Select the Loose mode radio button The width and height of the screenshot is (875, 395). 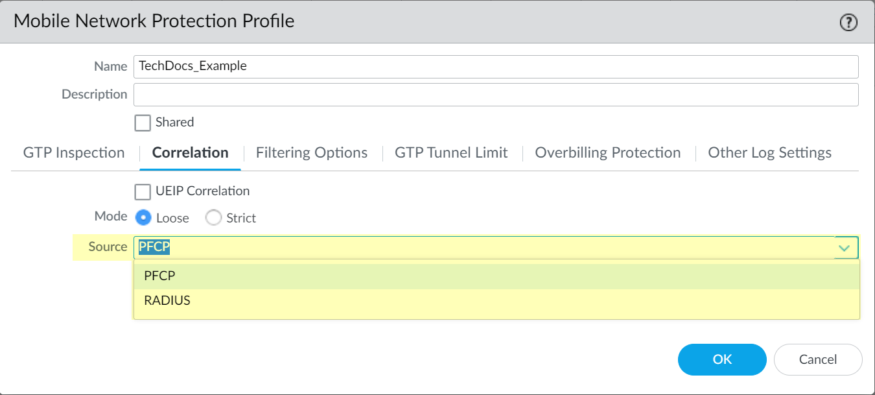point(145,218)
